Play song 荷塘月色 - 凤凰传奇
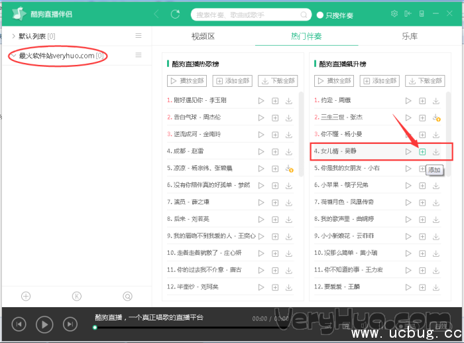Viewport: 464px width, 343px height. point(408,202)
